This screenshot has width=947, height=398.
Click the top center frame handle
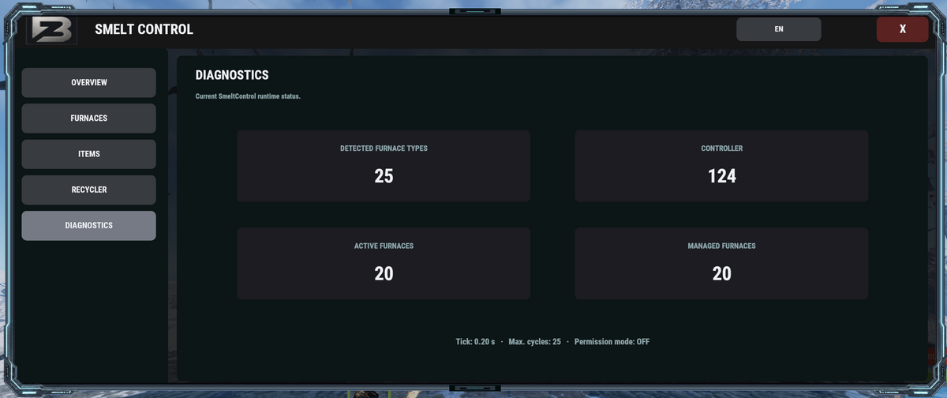pyautogui.click(x=473, y=11)
